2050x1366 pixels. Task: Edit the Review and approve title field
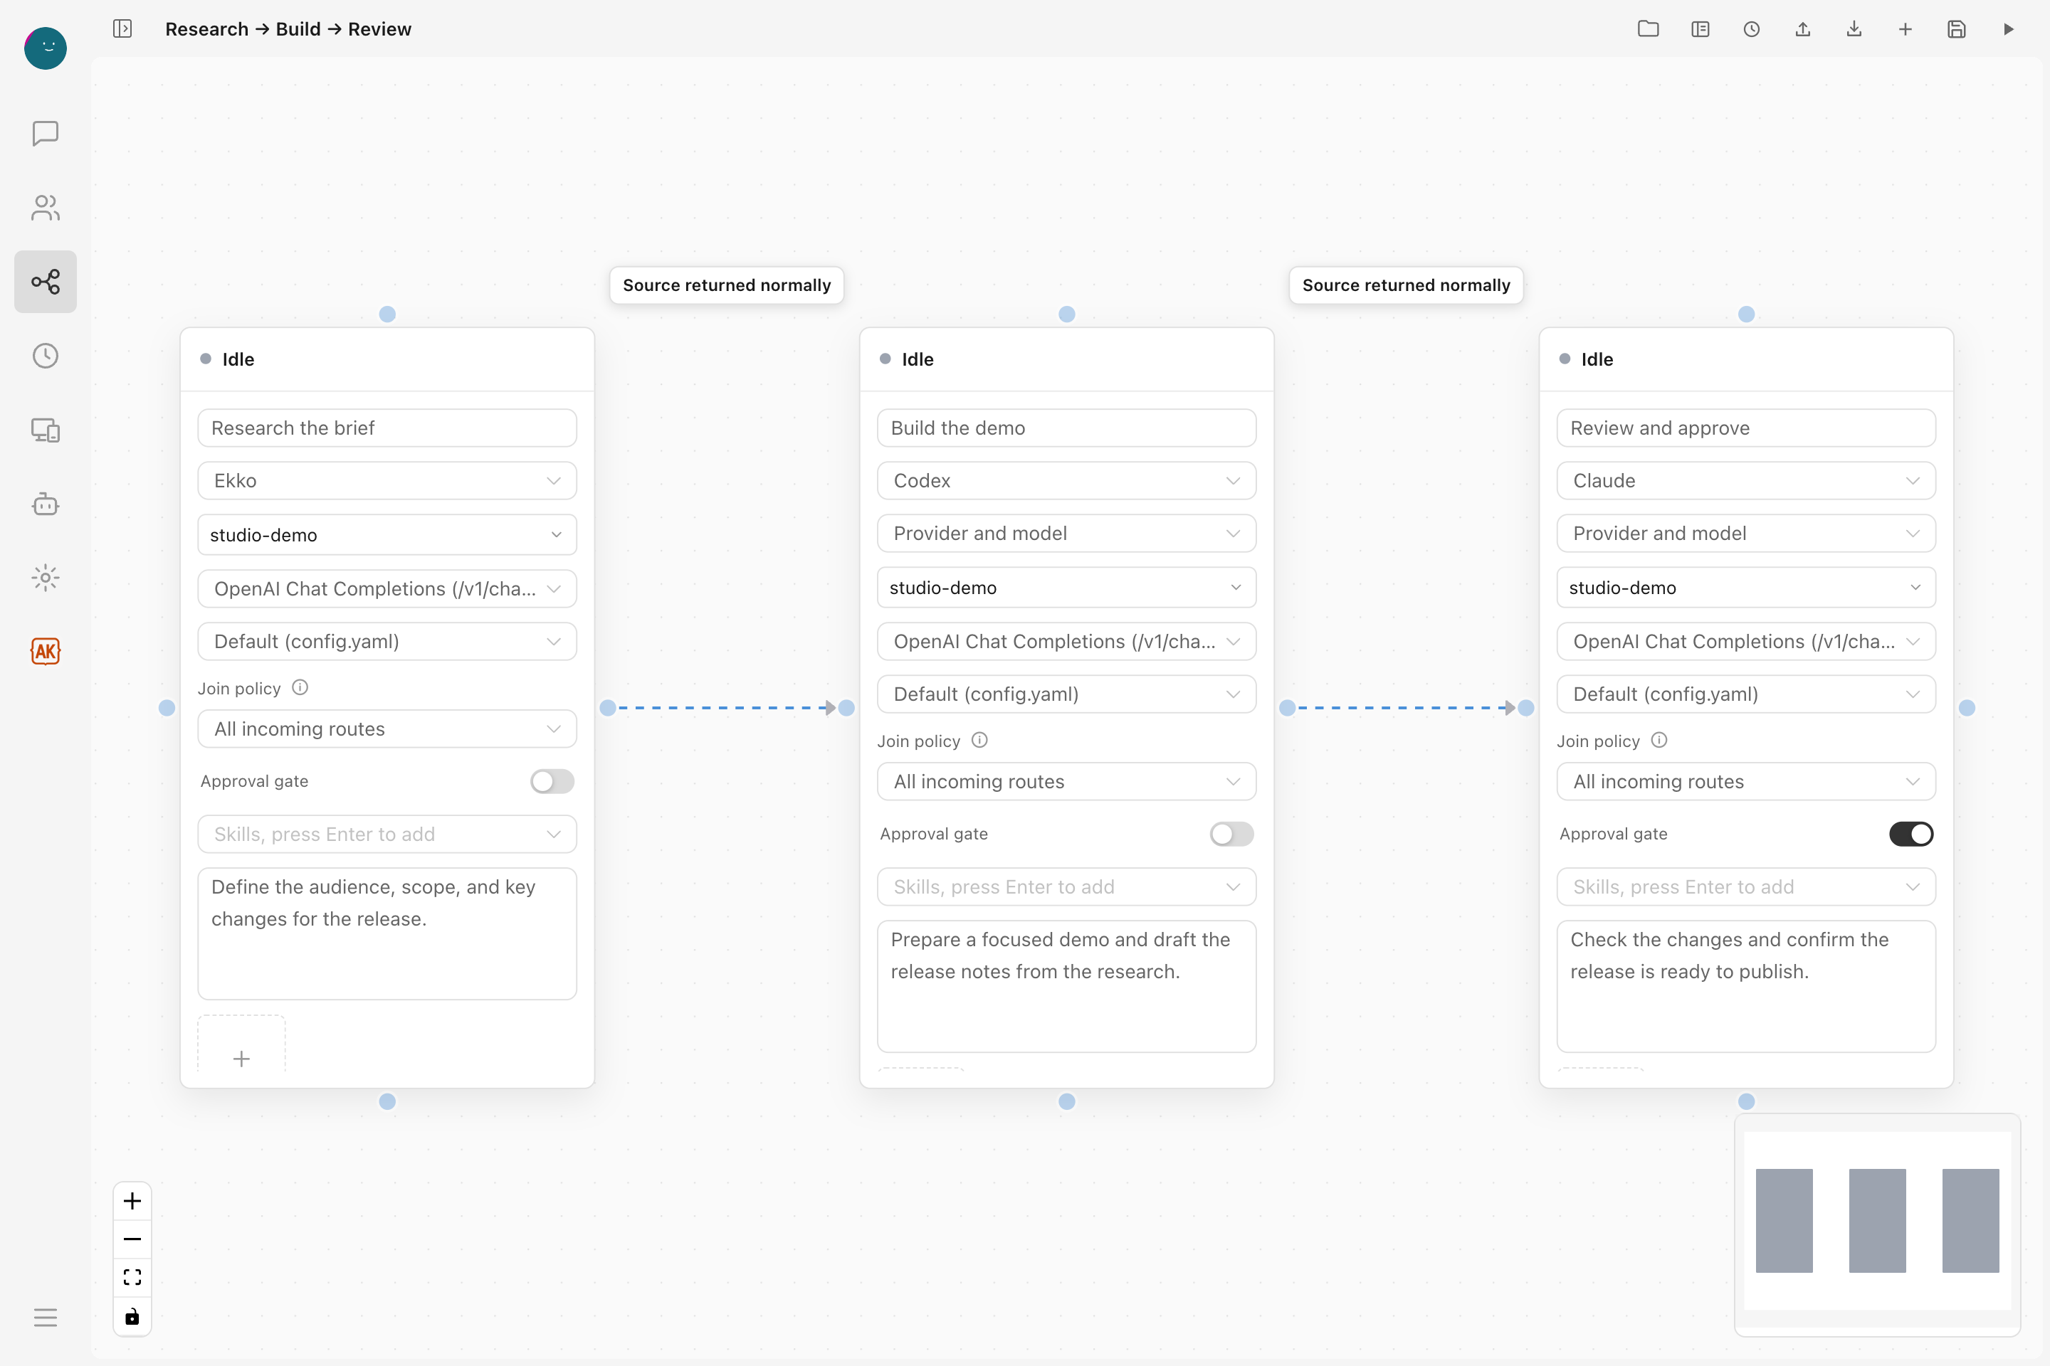[1746, 428]
